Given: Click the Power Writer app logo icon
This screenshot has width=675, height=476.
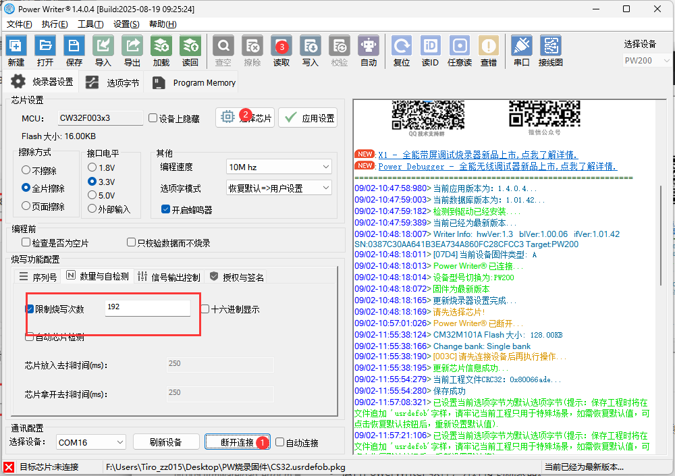Looking at the screenshot, I should (x=9, y=9).
